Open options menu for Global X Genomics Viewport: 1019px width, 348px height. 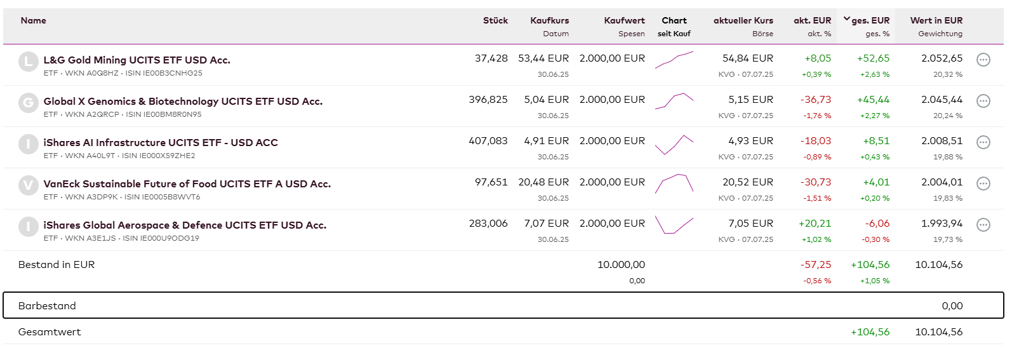click(983, 101)
